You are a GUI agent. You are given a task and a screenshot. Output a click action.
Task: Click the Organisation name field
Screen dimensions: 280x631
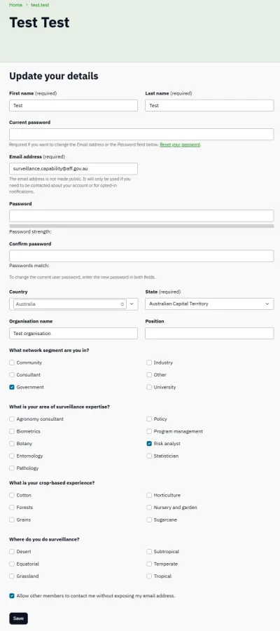point(73,333)
